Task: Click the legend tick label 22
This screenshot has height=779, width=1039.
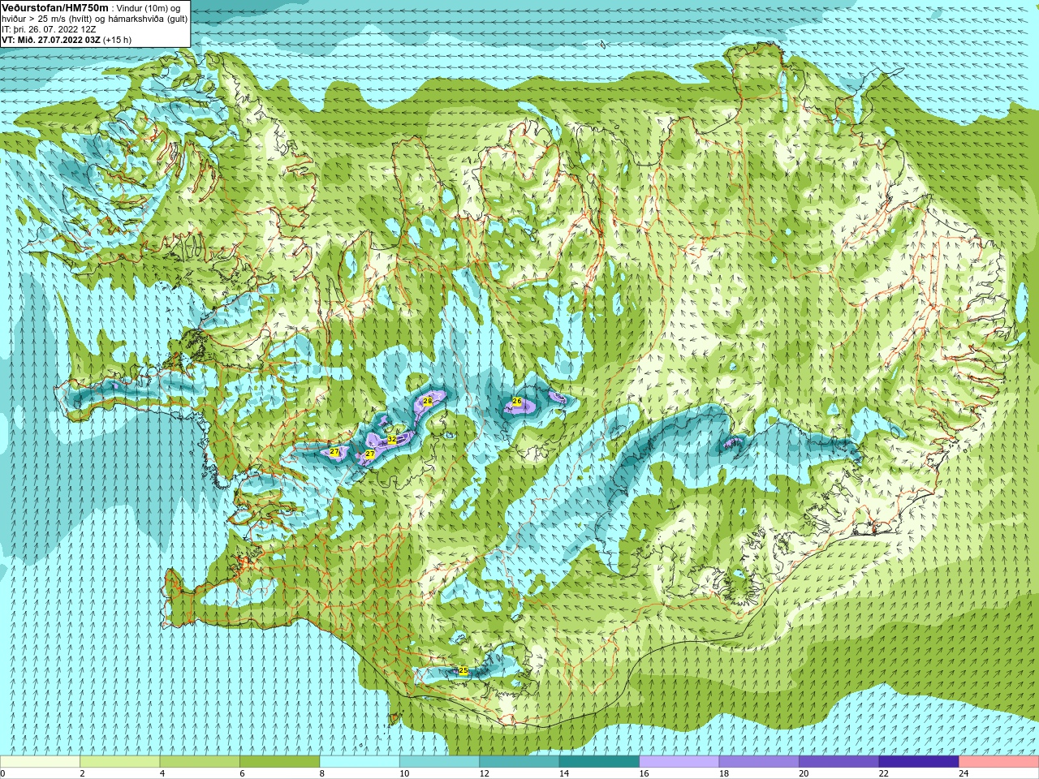Action: click(884, 773)
